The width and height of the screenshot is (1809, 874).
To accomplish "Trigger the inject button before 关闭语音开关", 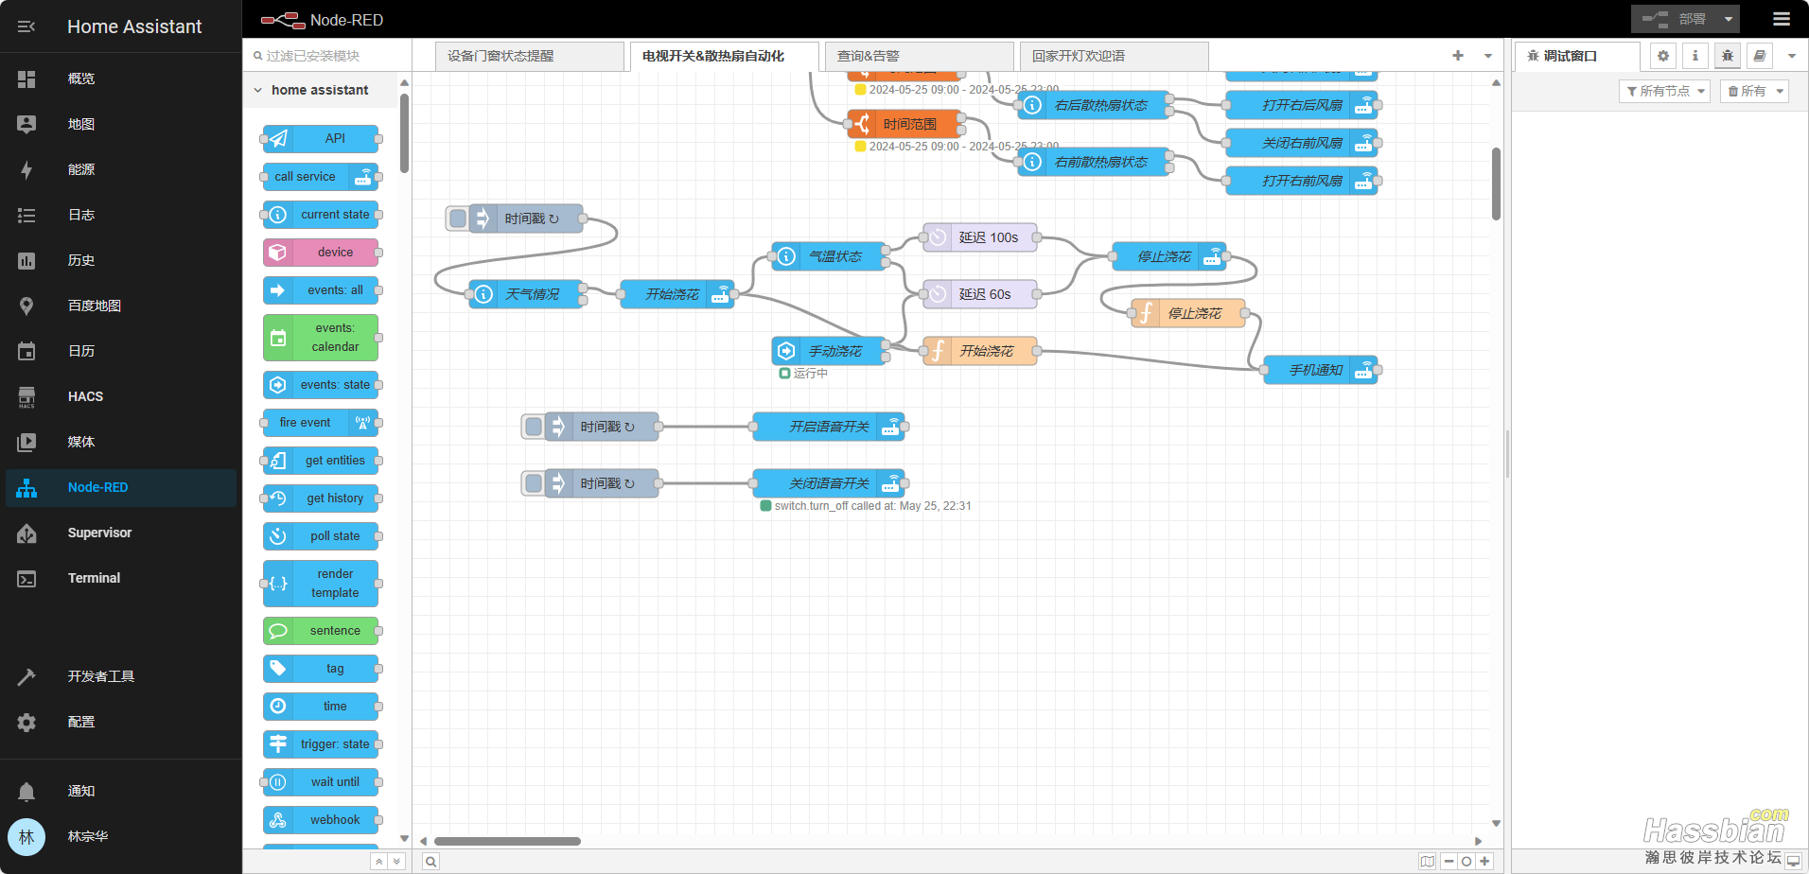I will (534, 483).
